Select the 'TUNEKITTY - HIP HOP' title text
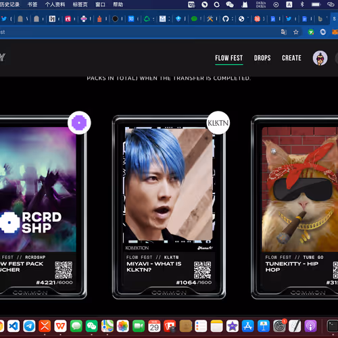Screen dimensions: 338x338 (292, 267)
